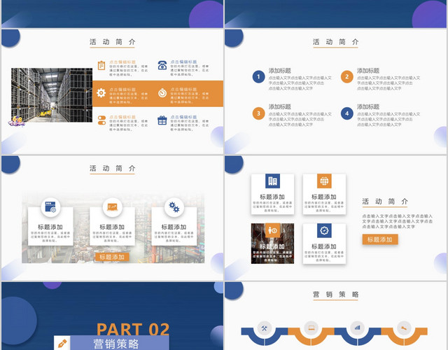Click the blue double gears icon
Screen dimensions: 448x350
click(174, 207)
